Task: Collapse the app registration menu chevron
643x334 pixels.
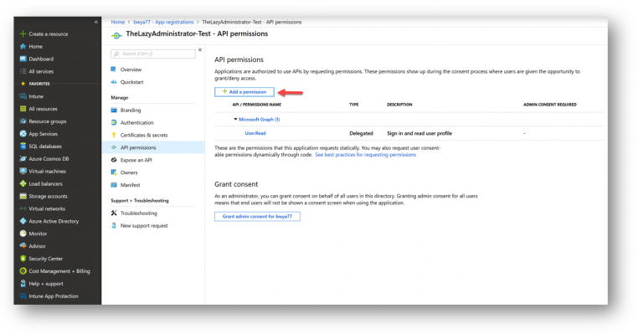Action: 200,49
